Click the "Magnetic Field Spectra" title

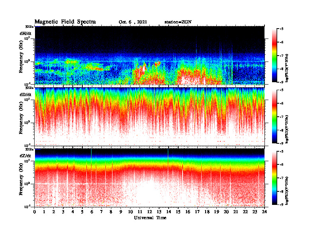(65, 22)
